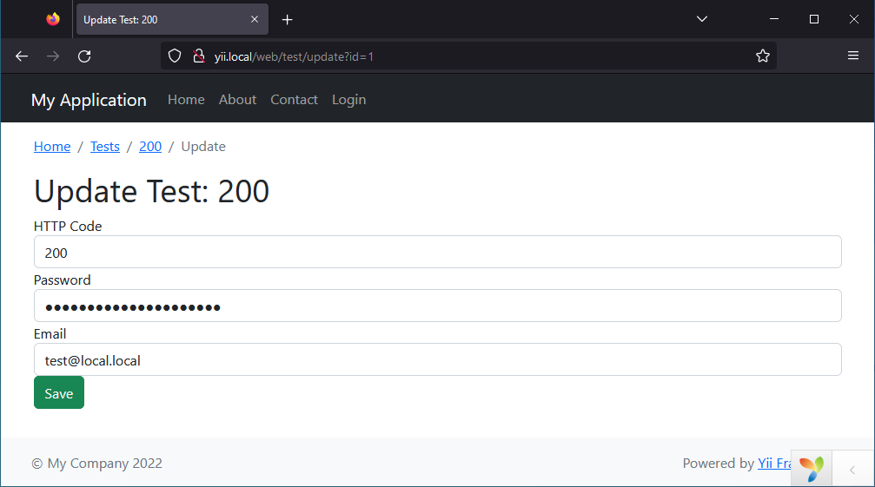
Task: Select the Update Test: 200 browser tab
Action: tap(172, 19)
